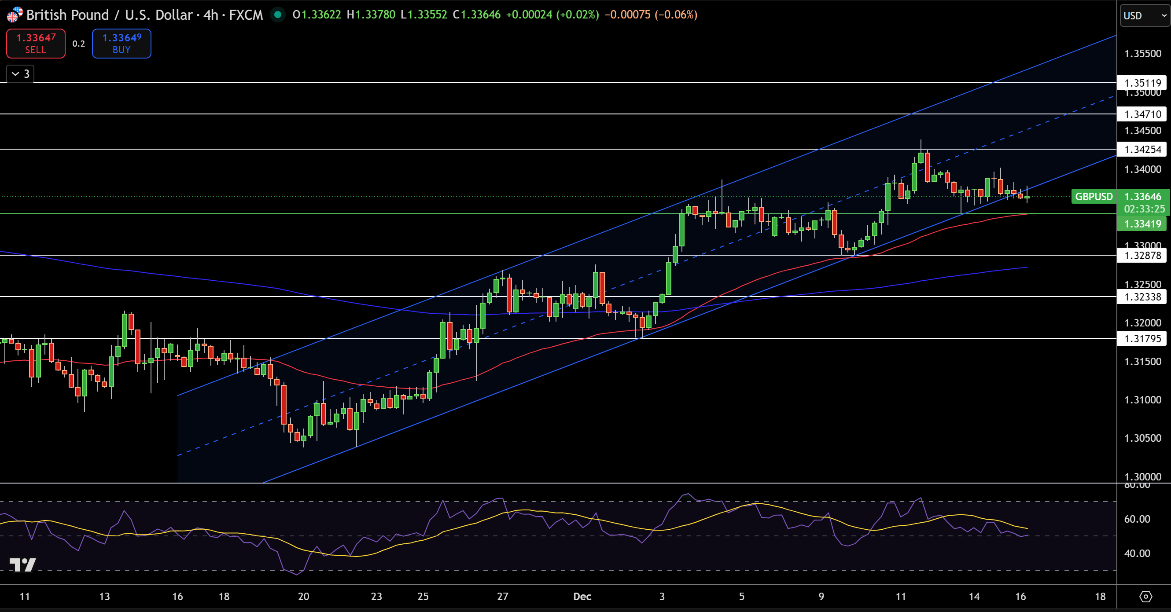
Task: Click the Dec label on the time axis
Action: 582,597
